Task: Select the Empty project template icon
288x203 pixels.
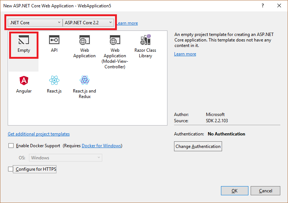Action: 24,40
